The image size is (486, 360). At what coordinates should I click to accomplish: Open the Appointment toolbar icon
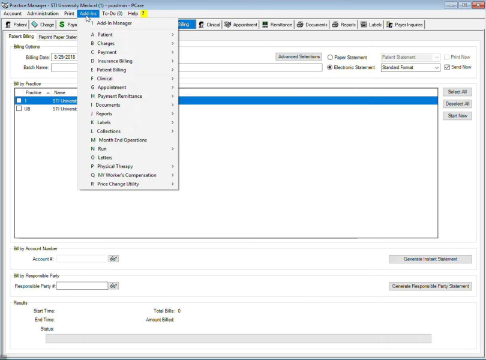[241, 25]
